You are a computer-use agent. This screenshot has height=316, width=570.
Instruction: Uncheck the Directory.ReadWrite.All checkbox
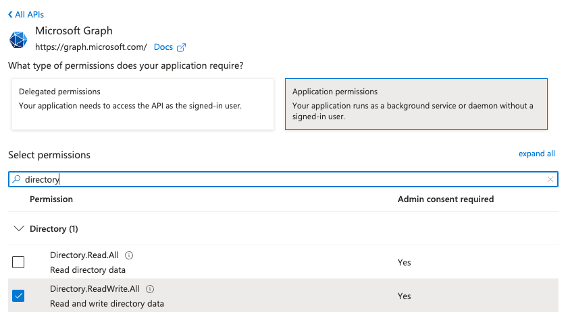click(x=18, y=296)
